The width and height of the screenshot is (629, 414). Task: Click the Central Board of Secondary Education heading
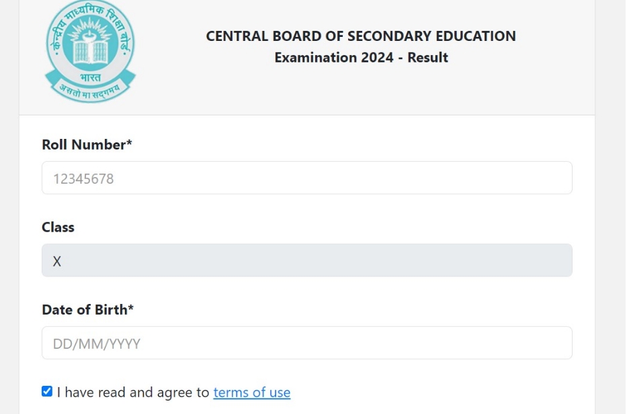tap(361, 36)
